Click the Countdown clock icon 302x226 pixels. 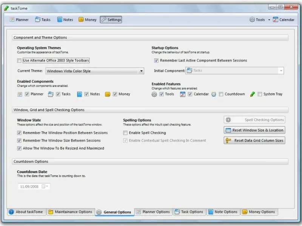[x=214, y=94]
